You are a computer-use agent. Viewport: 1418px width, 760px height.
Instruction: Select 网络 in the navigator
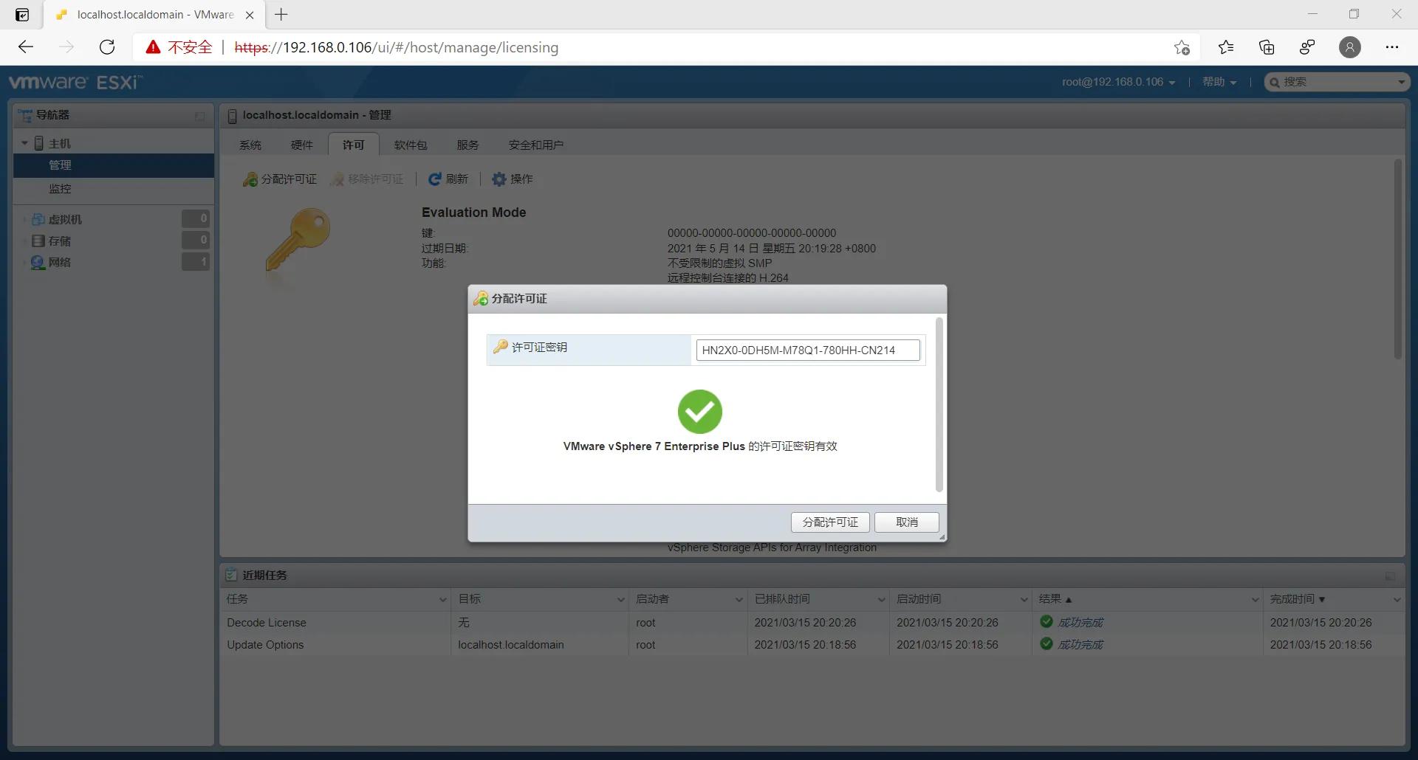click(x=59, y=262)
